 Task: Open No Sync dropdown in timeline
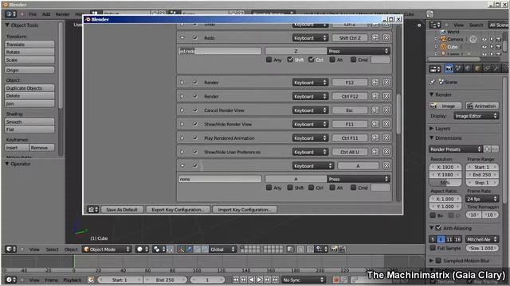click(303, 280)
